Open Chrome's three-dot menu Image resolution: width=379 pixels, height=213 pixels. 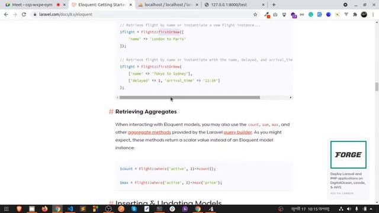pyautogui.click(x=373, y=14)
